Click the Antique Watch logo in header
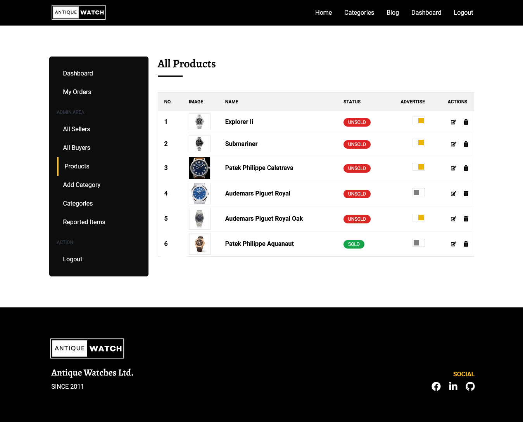Image resolution: width=523 pixels, height=422 pixels. tap(79, 12)
